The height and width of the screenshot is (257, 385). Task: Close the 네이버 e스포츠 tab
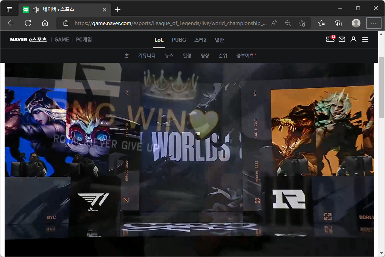pos(105,10)
